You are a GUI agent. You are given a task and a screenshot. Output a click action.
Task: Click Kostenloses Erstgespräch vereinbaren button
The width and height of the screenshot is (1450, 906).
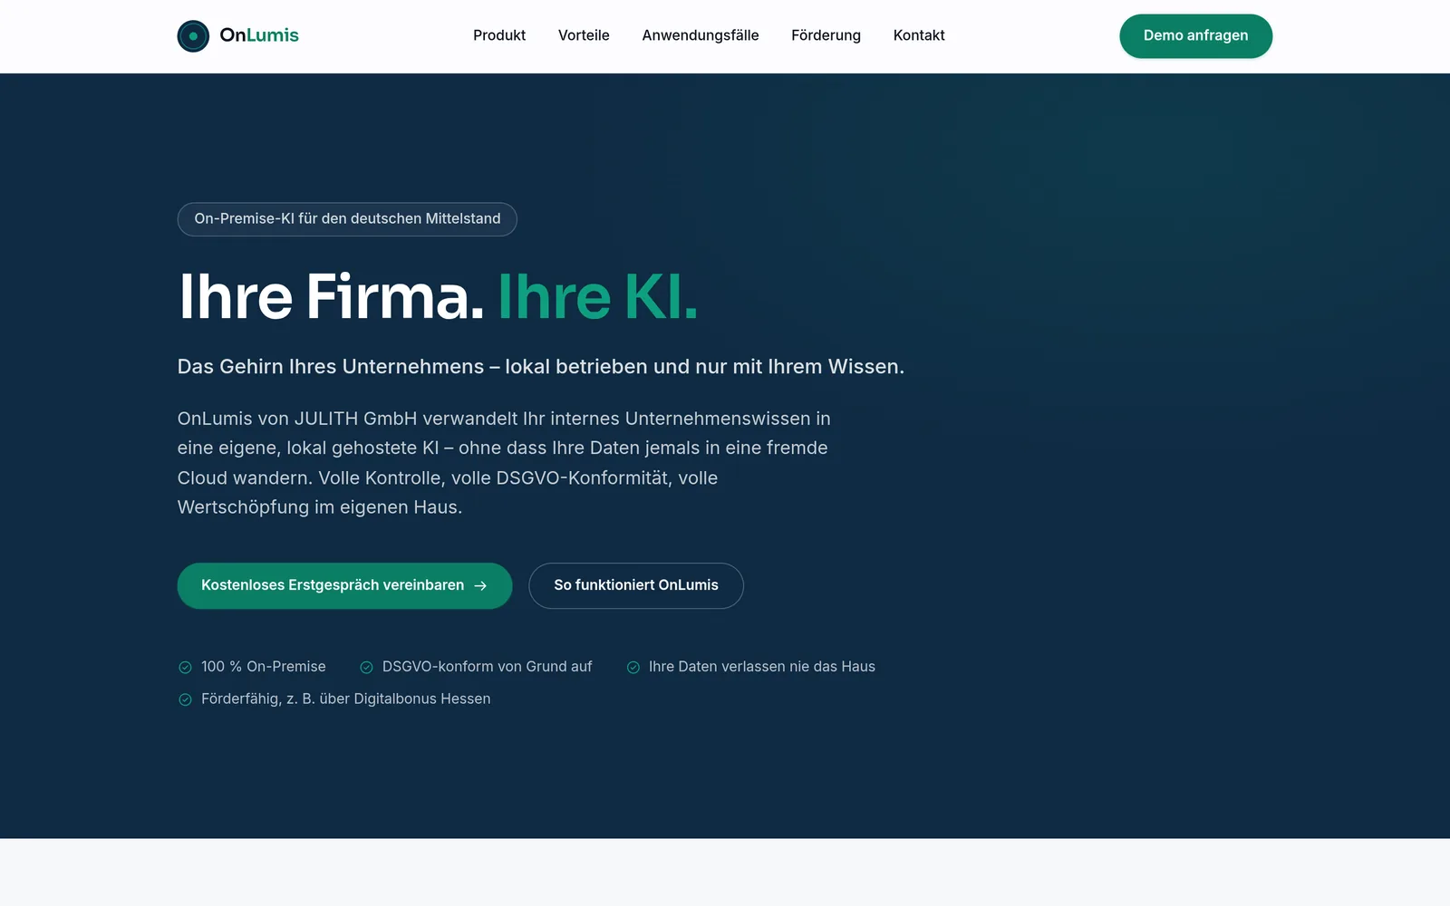(x=344, y=586)
